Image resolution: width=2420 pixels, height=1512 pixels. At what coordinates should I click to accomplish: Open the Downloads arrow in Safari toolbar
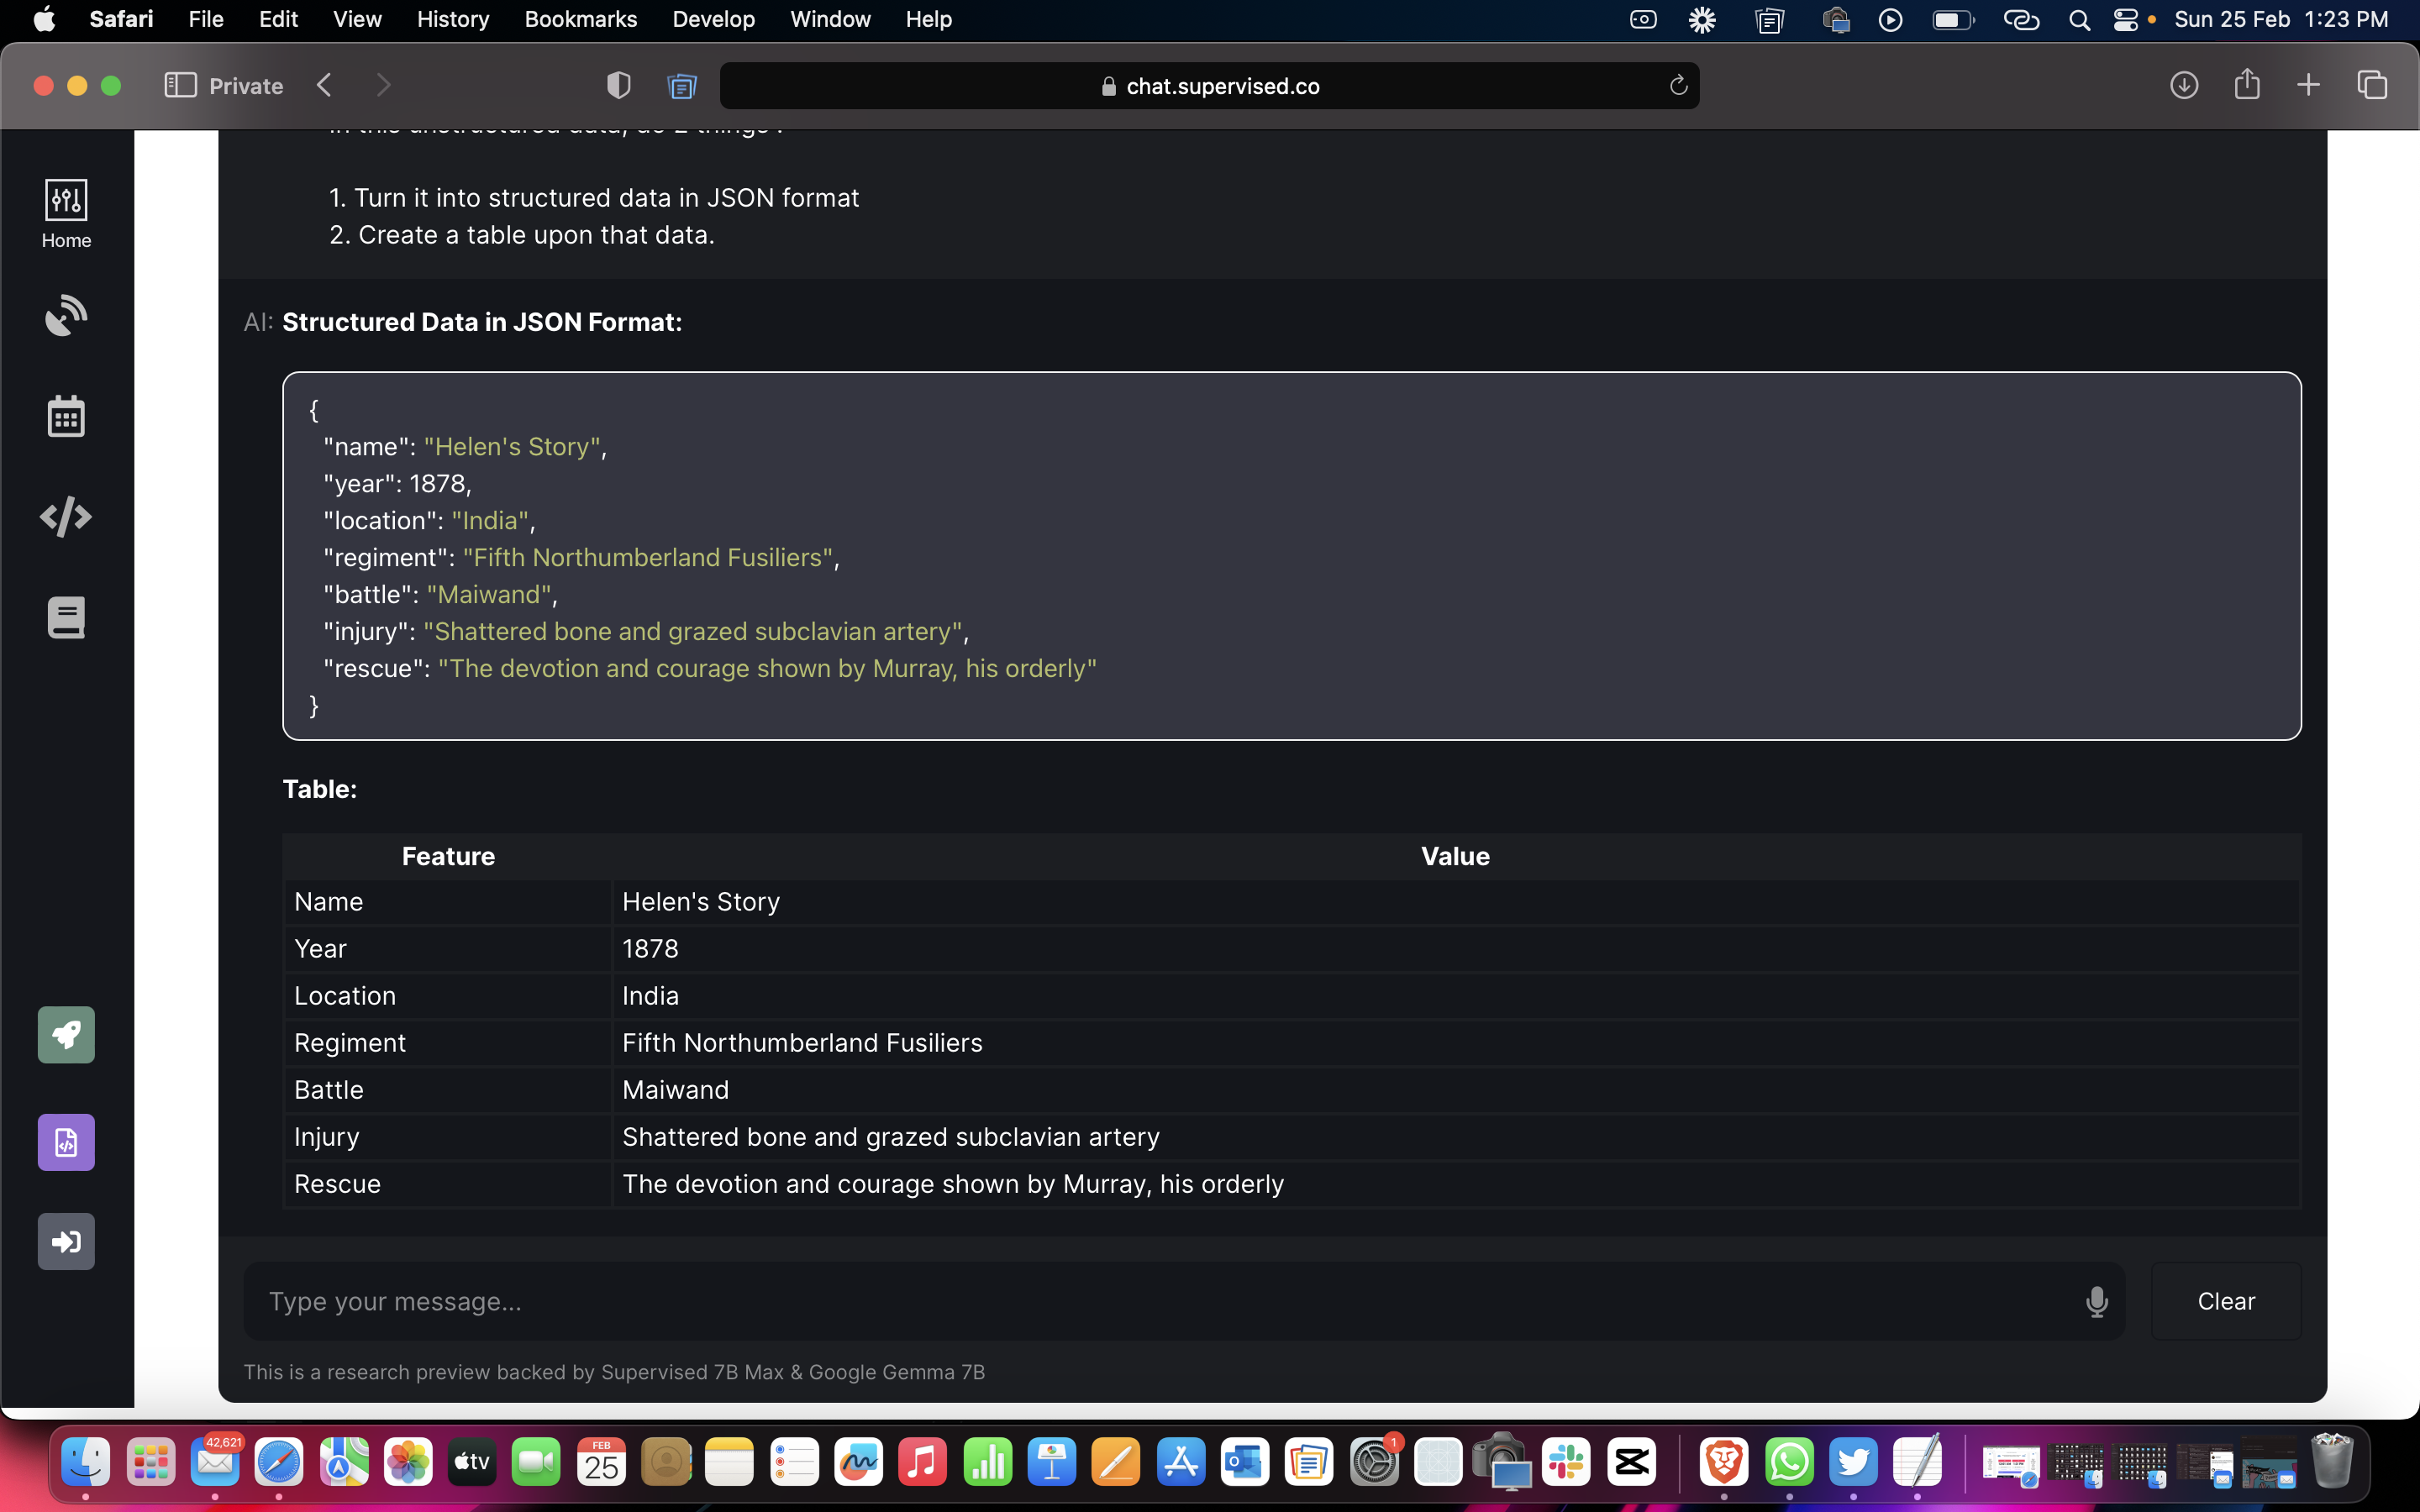(2184, 86)
